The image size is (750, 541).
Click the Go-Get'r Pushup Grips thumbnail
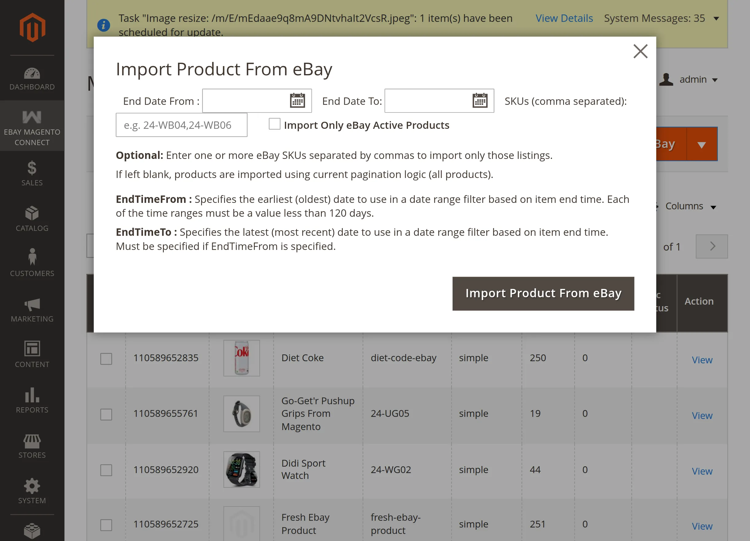pyautogui.click(x=242, y=414)
